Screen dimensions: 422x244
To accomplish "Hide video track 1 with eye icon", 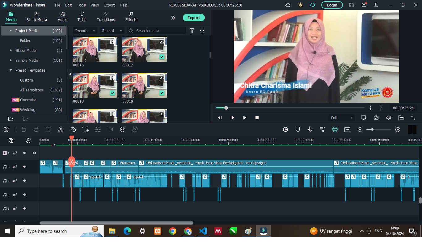I will (35, 153).
